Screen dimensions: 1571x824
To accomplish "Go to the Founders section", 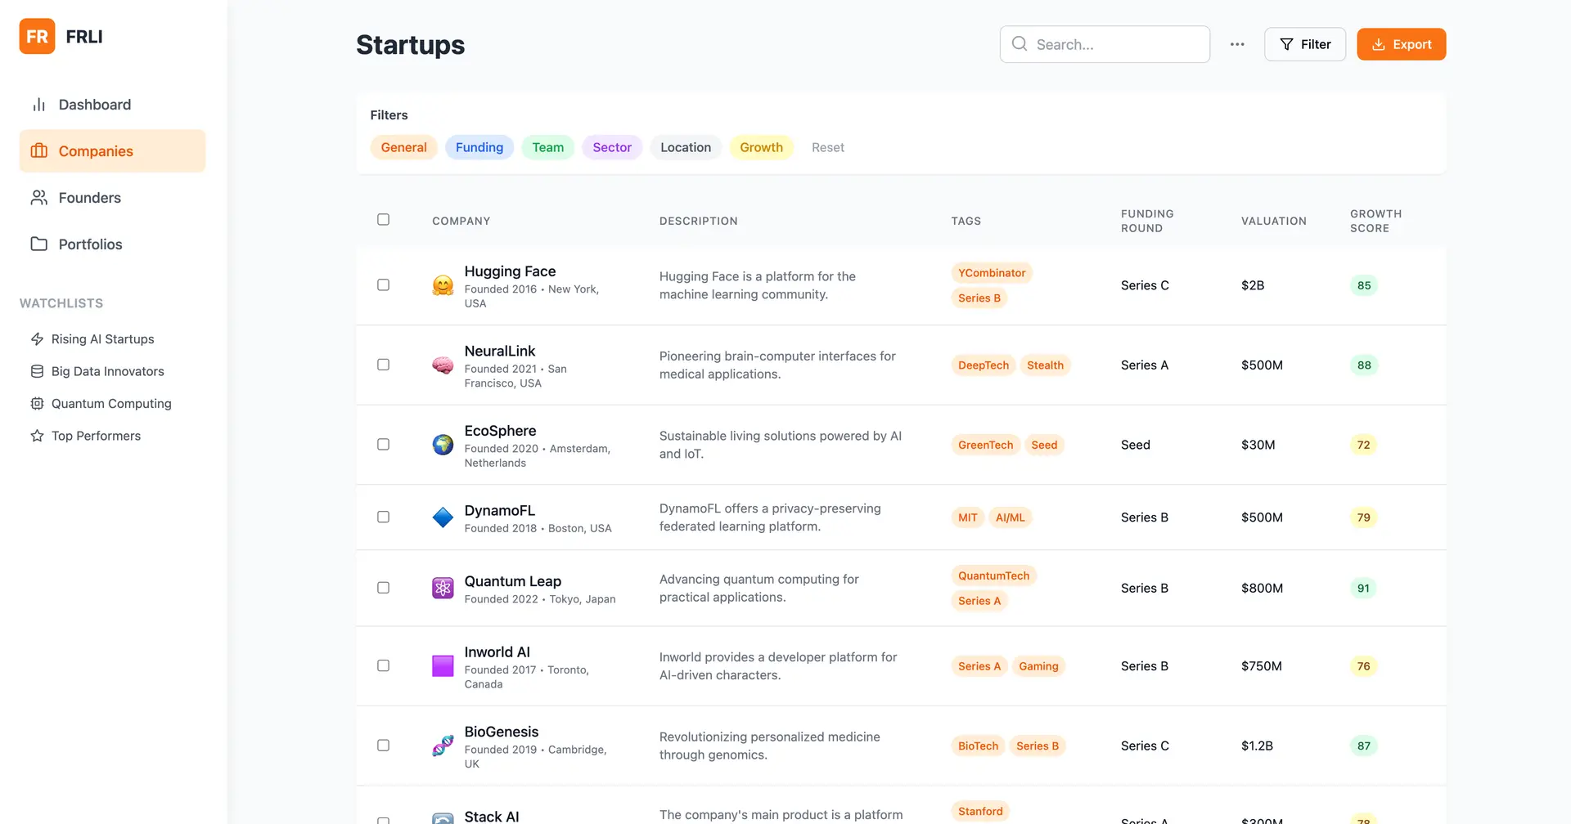I will [112, 198].
